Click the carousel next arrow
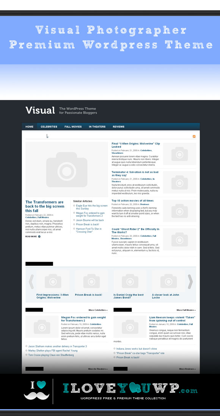 pos(190,282)
